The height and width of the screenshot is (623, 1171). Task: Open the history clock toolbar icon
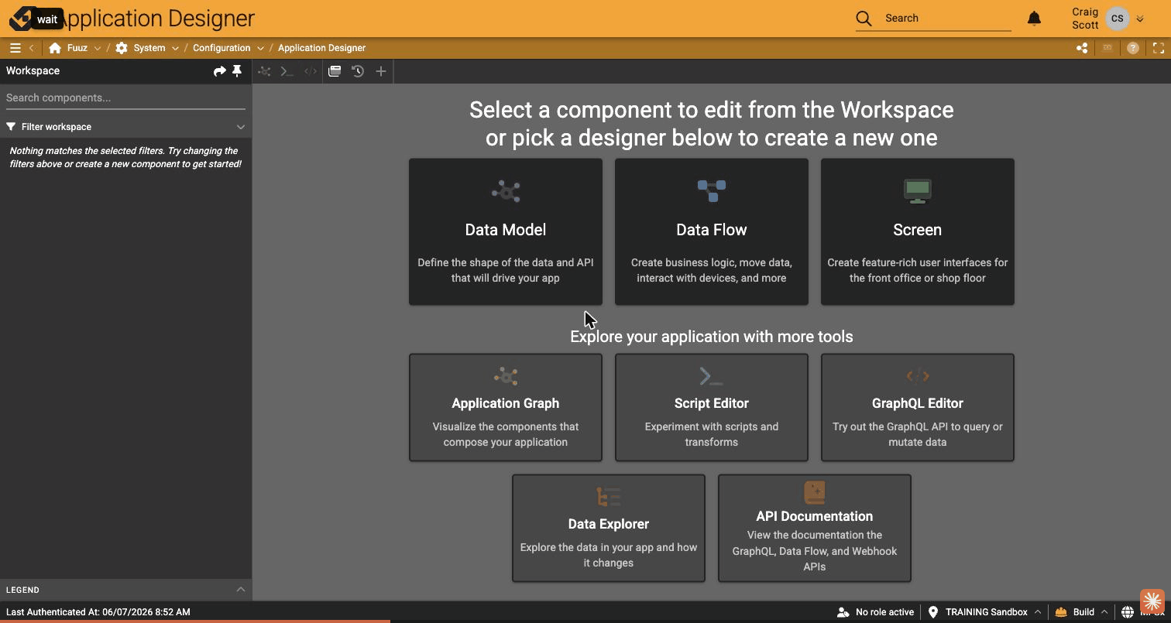pyautogui.click(x=358, y=71)
